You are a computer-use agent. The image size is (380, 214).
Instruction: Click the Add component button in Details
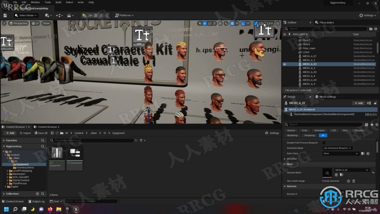(359, 103)
